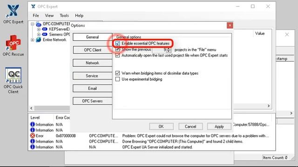Open the OPC Expert desktop shortcut
The image size is (298, 167).
pyautogui.click(x=13, y=14)
